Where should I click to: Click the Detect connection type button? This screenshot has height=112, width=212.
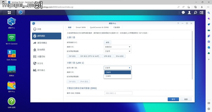tap(107, 42)
